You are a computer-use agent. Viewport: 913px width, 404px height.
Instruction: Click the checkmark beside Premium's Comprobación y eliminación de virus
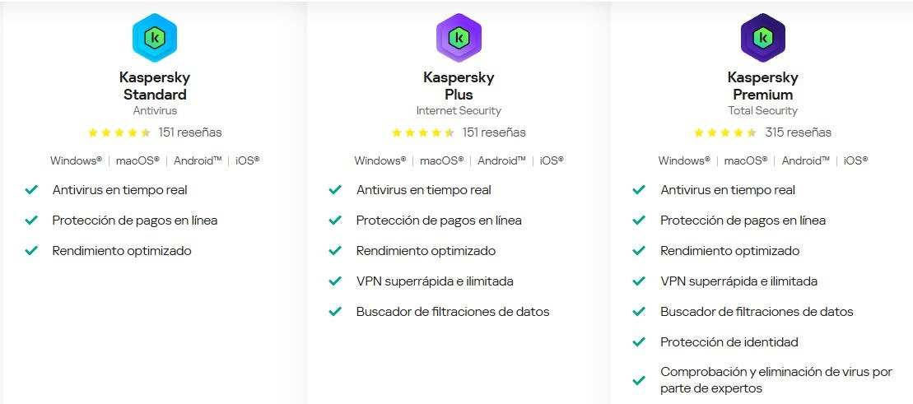pyautogui.click(x=639, y=380)
